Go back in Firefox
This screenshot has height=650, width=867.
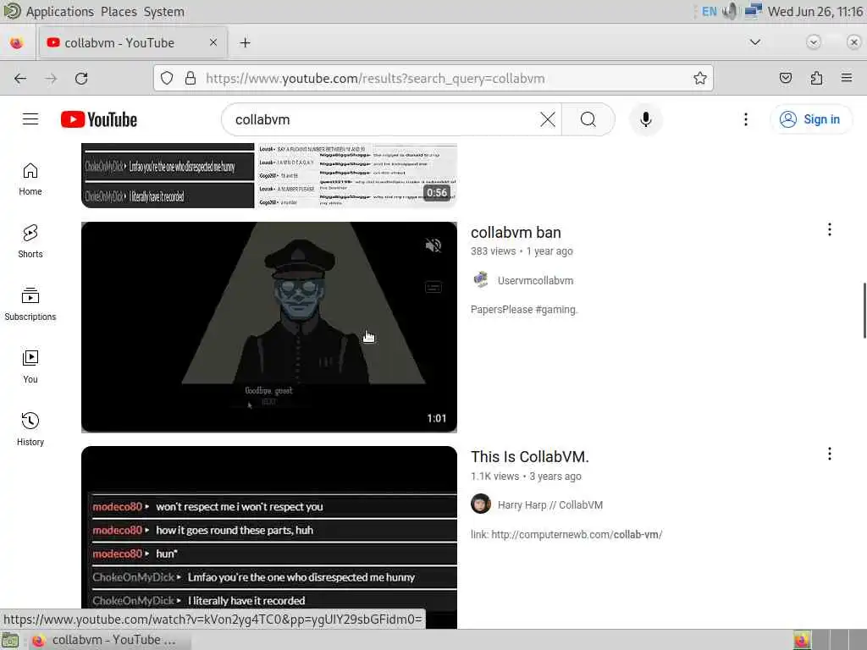[20, 79]
